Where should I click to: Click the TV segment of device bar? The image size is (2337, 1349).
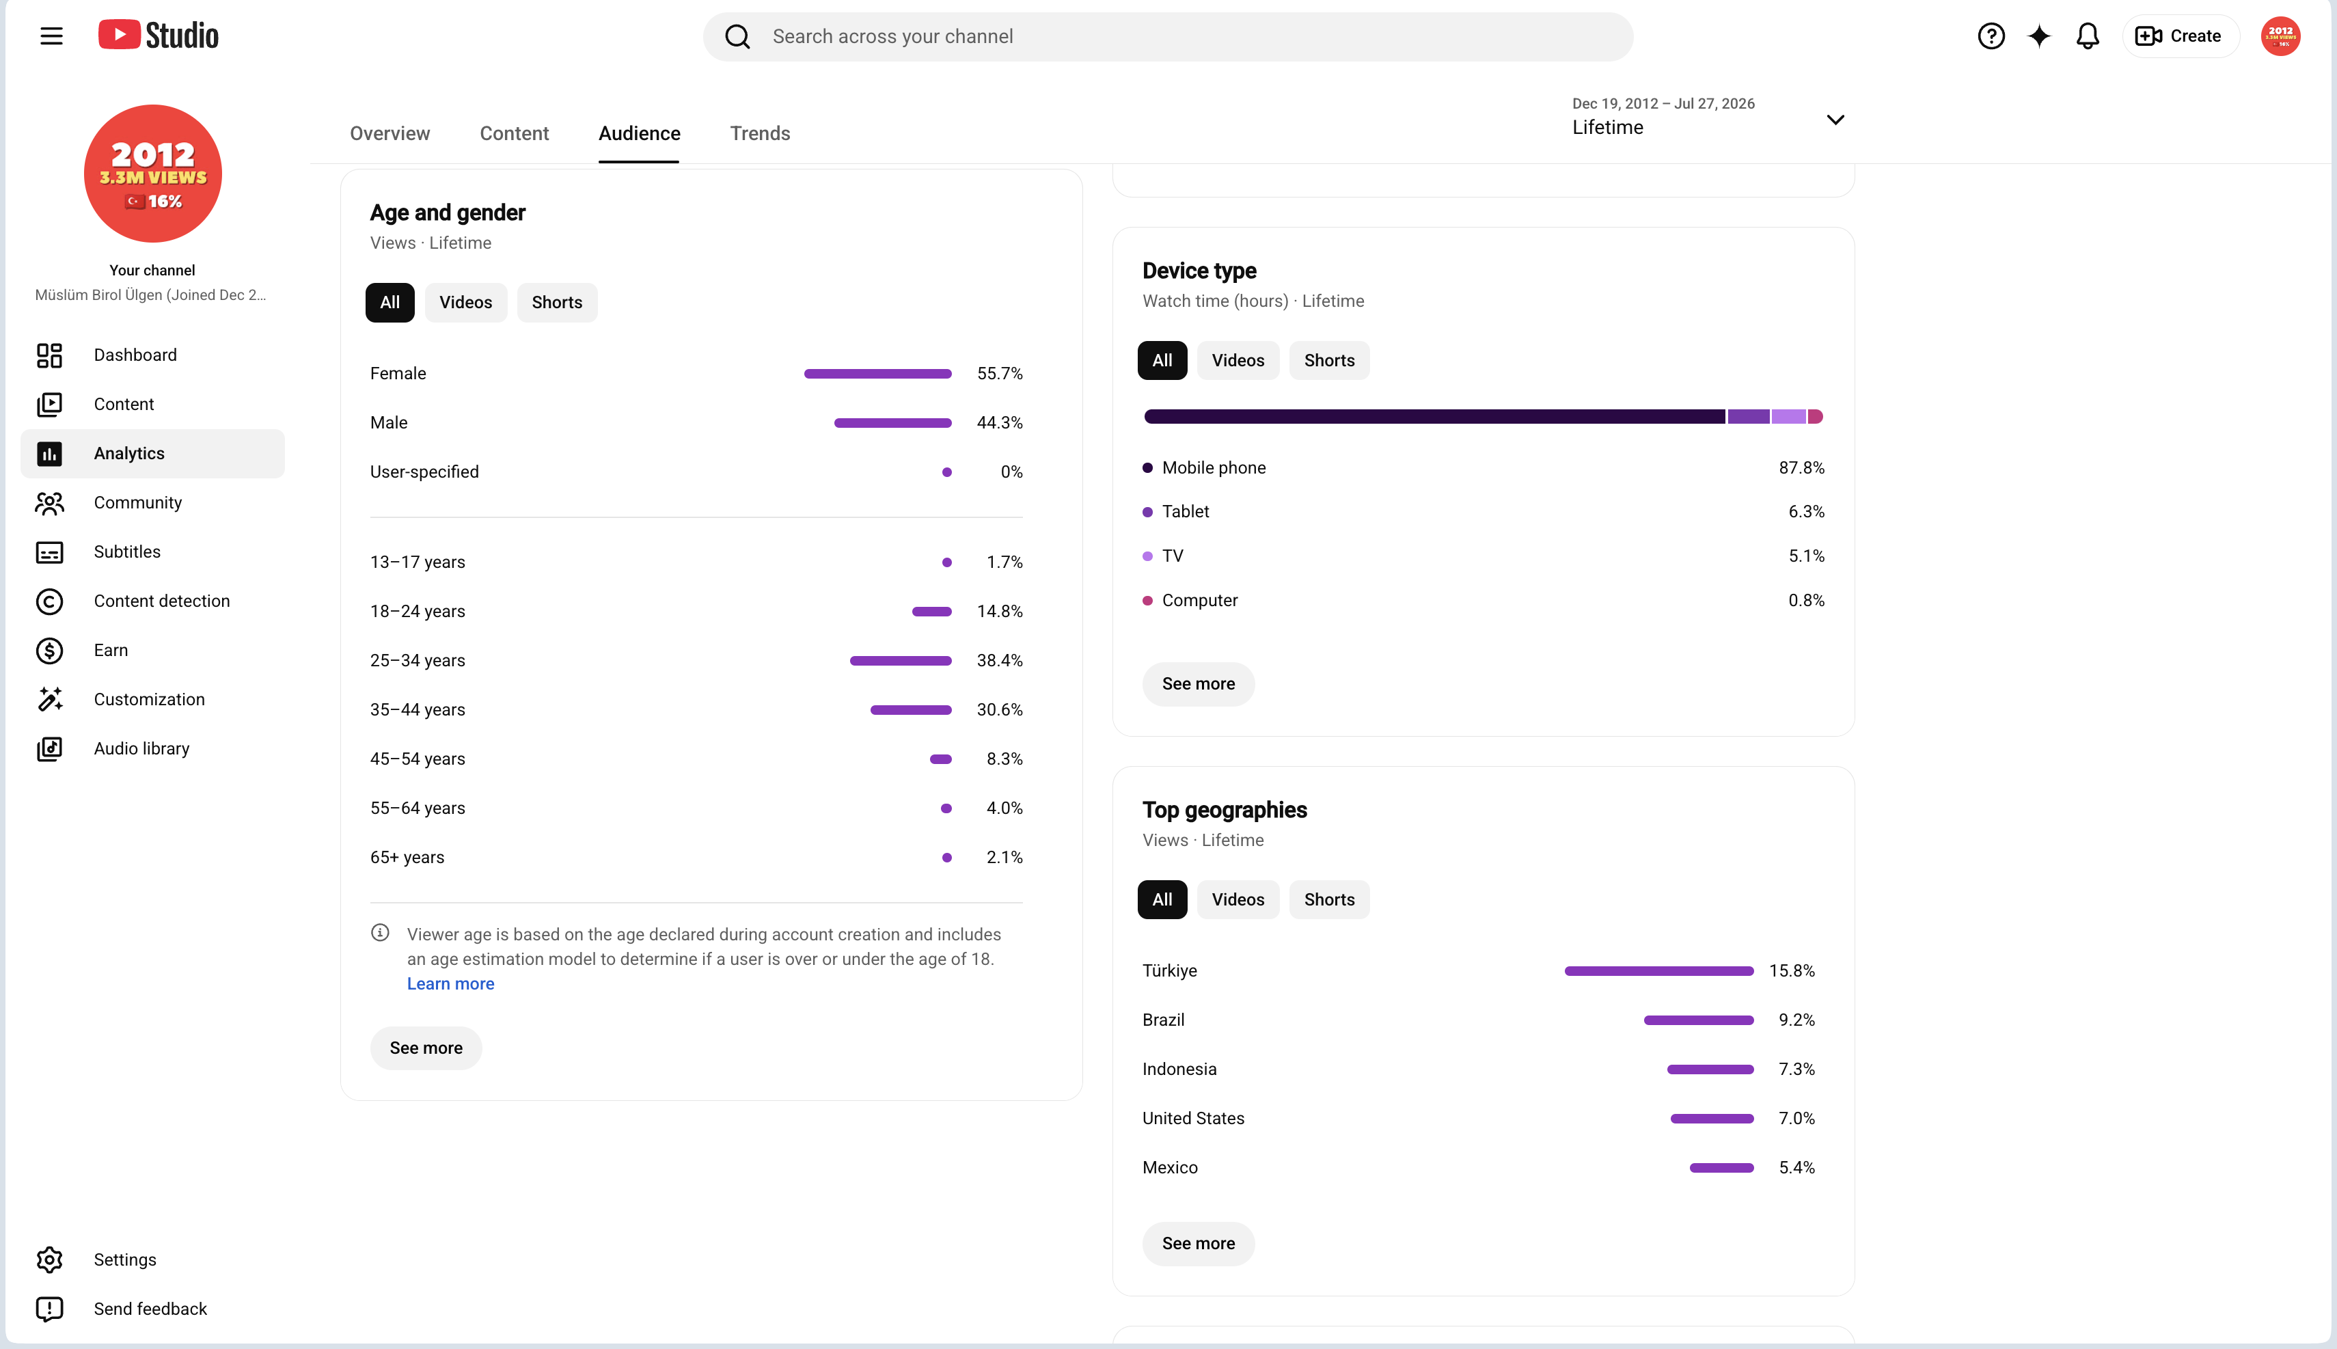point(1789,417)
